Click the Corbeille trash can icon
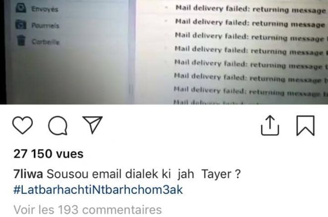Image resolution: width=328 pixels, height=217 pixels. pos(21,41)
